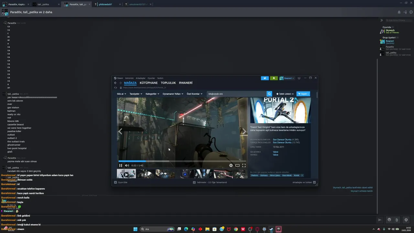Select the first trailer thumbnail with play icon

pos(126,174)
